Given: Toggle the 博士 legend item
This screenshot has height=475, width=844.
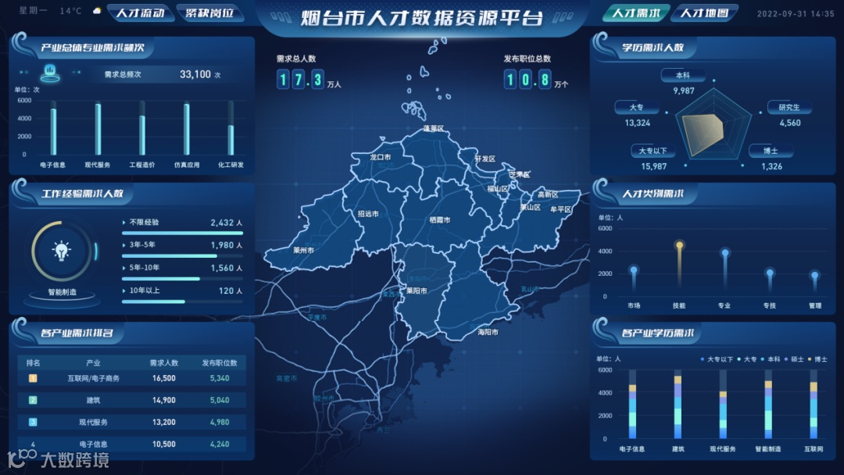Looking at the screenshot, I should point(818,359).
